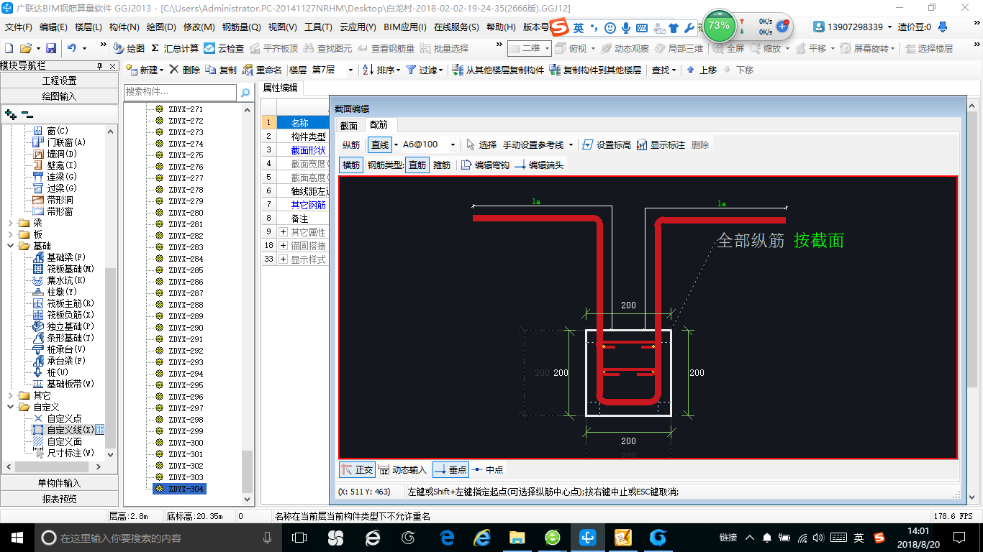Click 编辑弯钩 tool
This screenshot has height=552, width=983.
[x=484, y=165]
